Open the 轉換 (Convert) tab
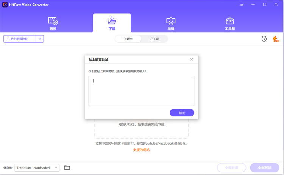The width and height of the screenshot is (284, 175). (53, 24)
